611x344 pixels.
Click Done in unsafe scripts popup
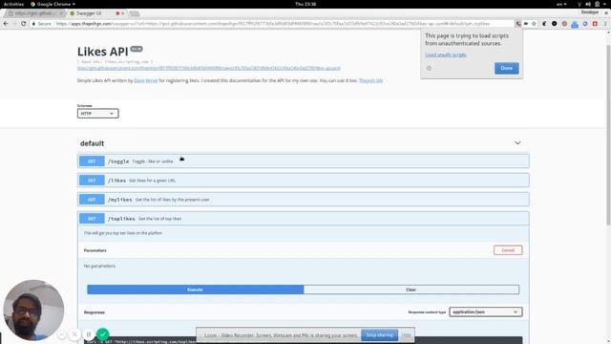tap(507, 68)
